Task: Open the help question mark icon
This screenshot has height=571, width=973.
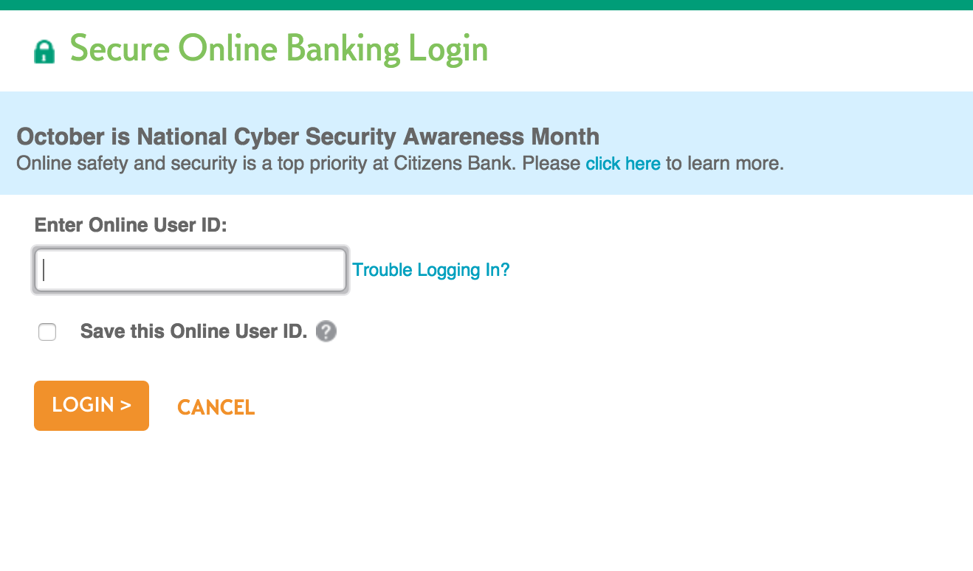Action: [326, 332]
